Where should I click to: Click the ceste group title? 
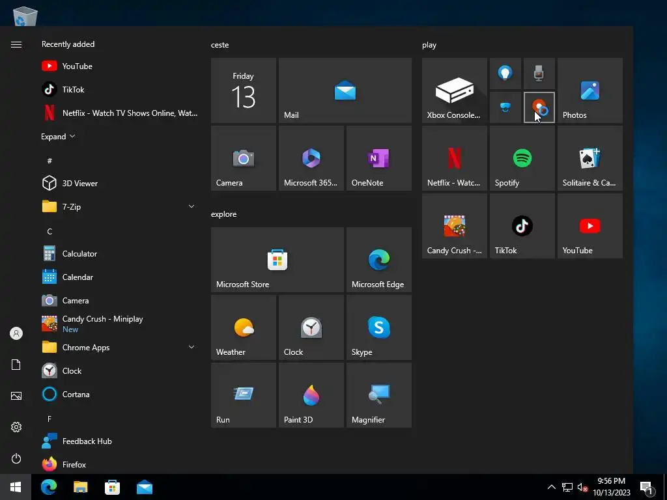pyautogui.click(x=220, y=45)
